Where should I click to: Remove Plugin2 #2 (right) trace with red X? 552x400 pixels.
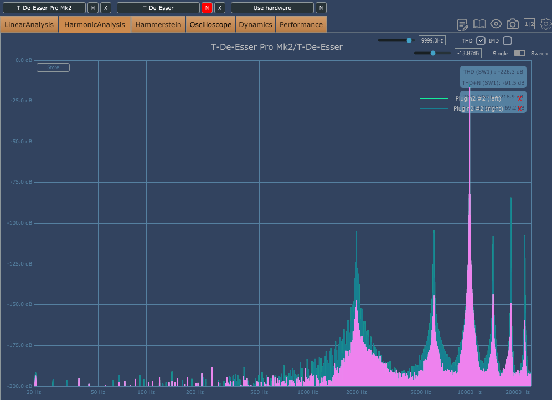(520, 108)
